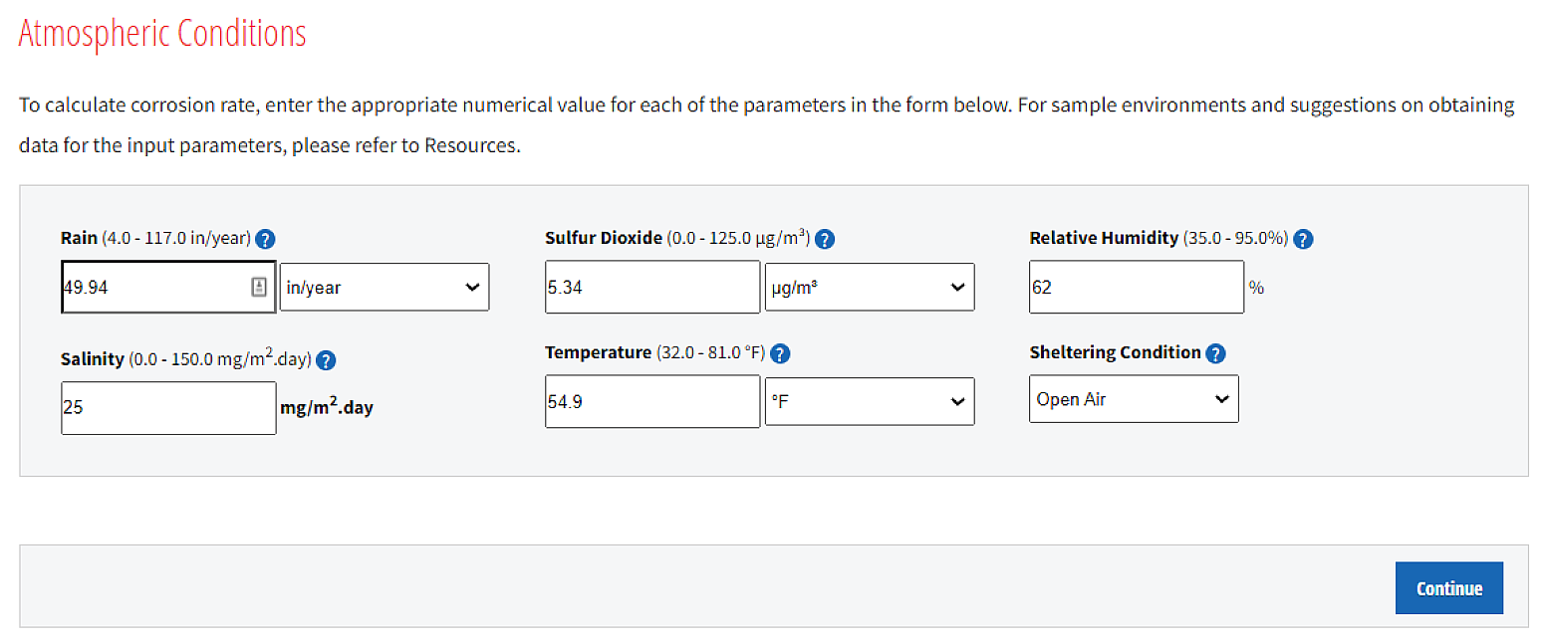Screen dimensions: 1544x644
Task: Click the autofill icon inside the Rain field
Action: click(x=259, y=287)
